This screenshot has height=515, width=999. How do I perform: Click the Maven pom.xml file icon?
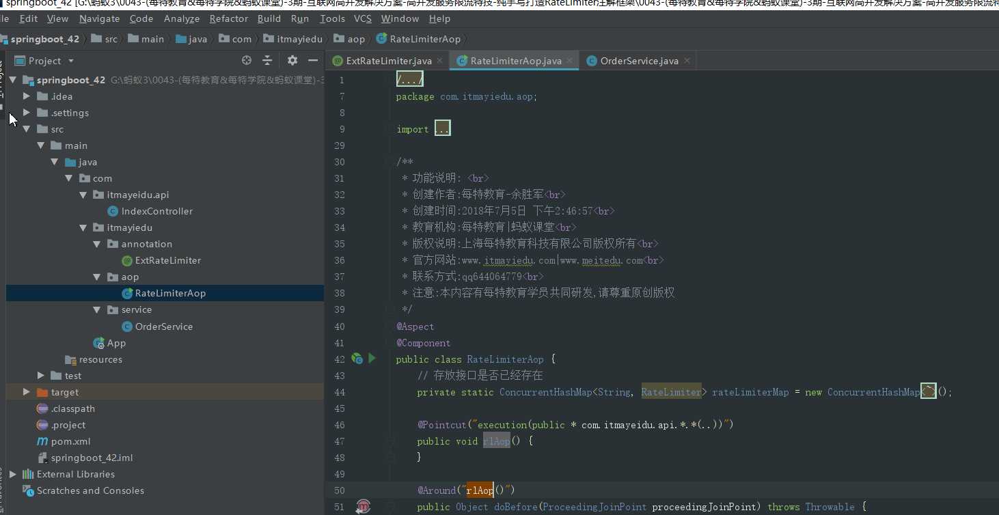pyautogui.click(x=42, y=441)
